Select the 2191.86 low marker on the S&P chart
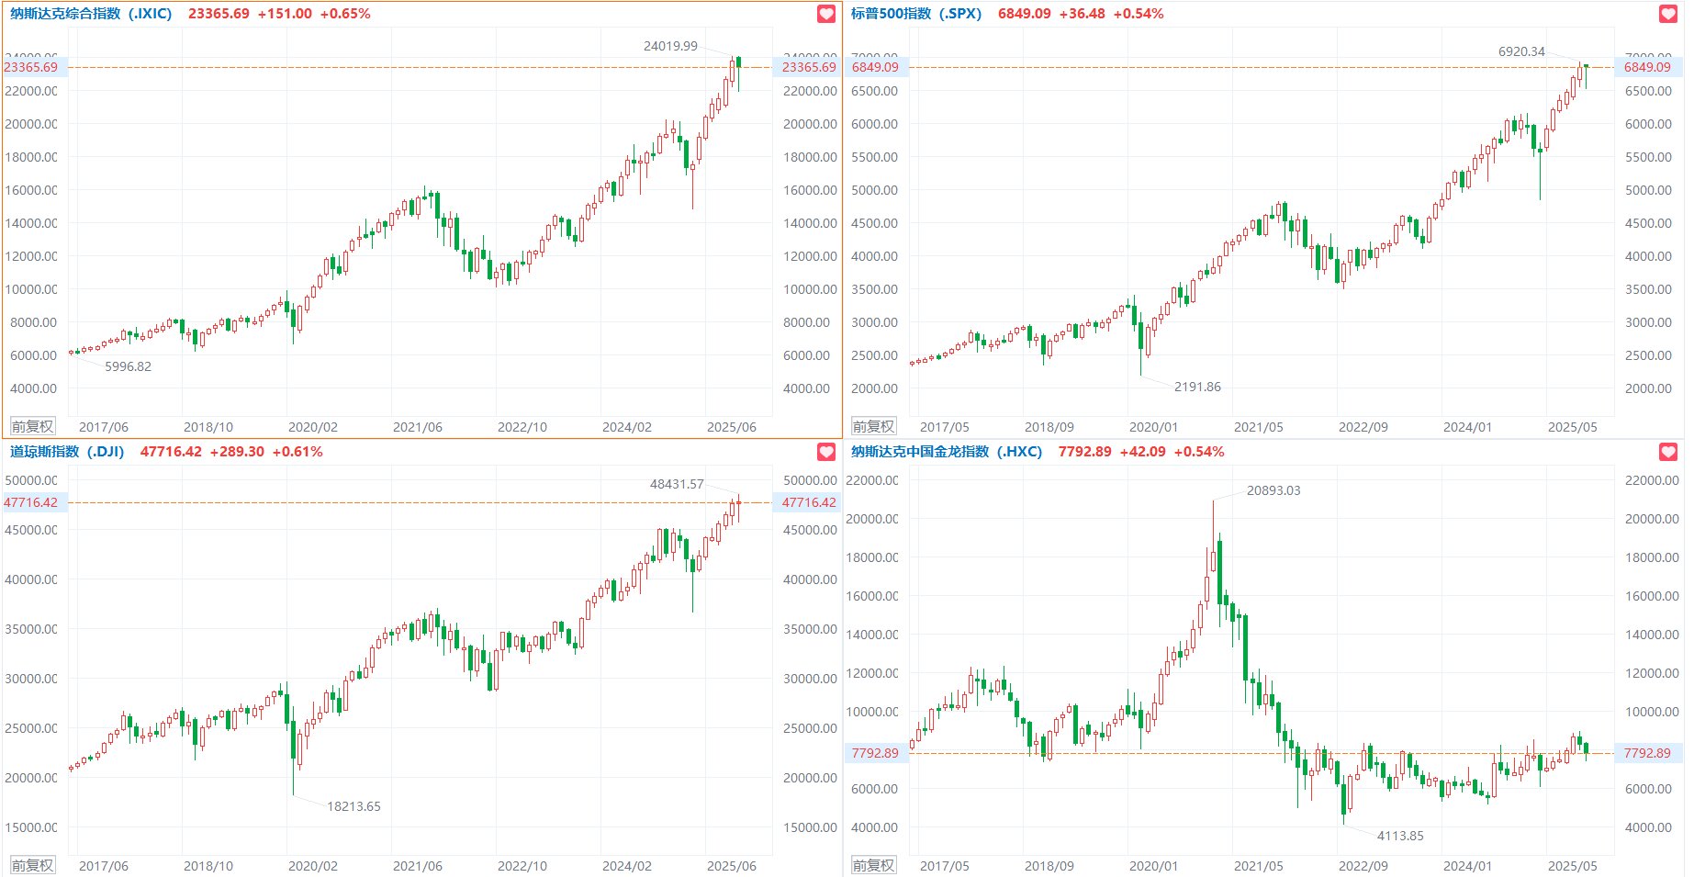Viewport: 1694px width, 877px height. pos(1197,387)
